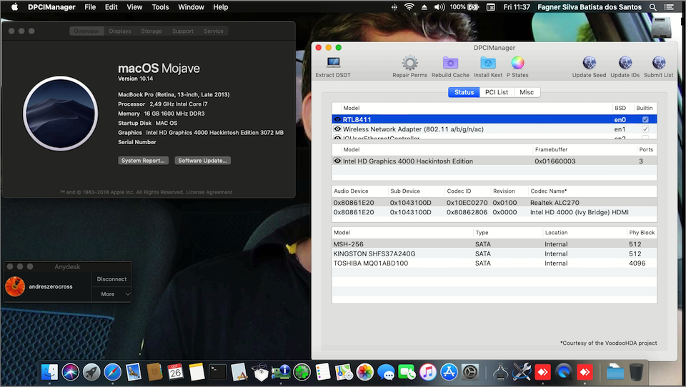Open iTunes from the dock
Viewport: 686px width, 387px height.
pyautogui.click(x=428, y=372)
